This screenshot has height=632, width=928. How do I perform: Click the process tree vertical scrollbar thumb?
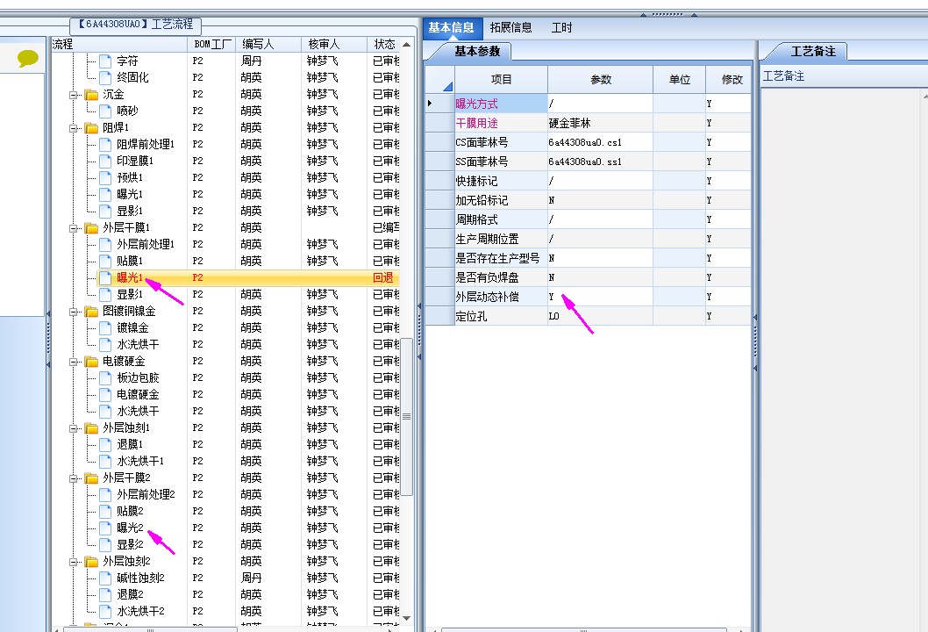tap(407, 416)
